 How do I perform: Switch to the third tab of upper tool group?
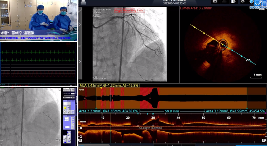[x=73, y=101]
